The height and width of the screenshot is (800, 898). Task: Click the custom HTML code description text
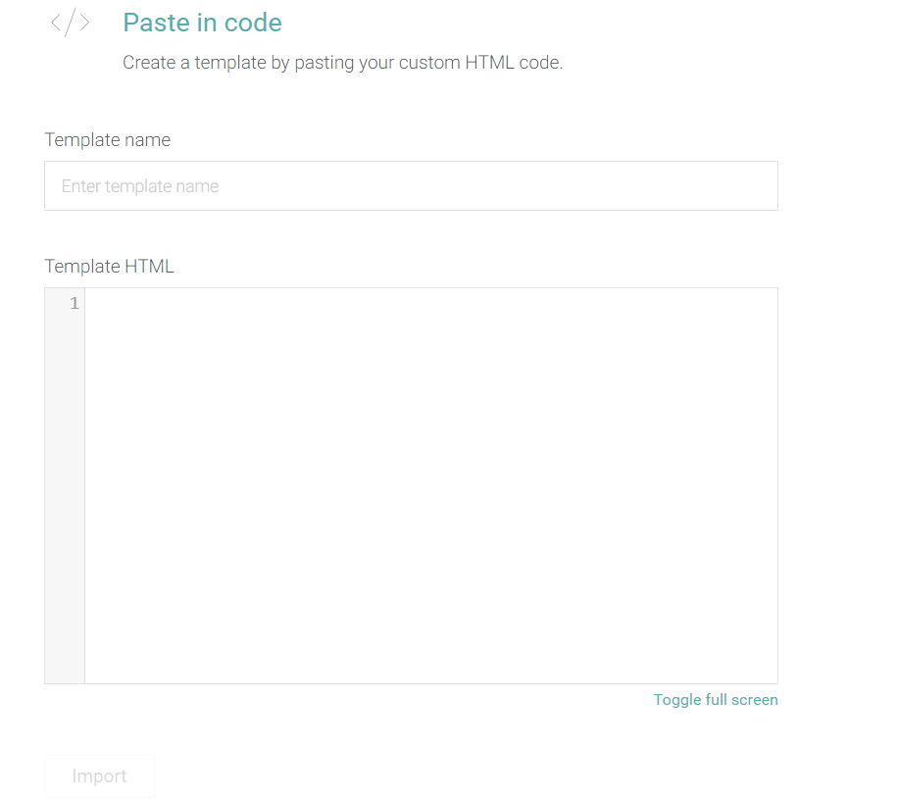(342, 63)
